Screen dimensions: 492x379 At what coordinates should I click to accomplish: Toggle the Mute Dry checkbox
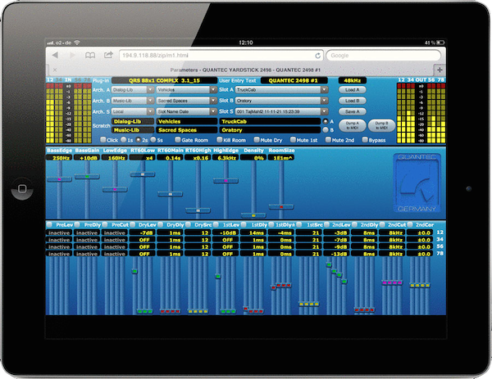tap(256, 141)
